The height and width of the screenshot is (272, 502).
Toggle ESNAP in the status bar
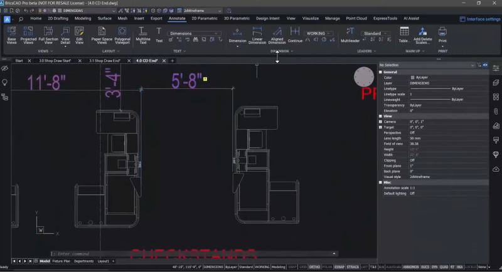(339, 267)
